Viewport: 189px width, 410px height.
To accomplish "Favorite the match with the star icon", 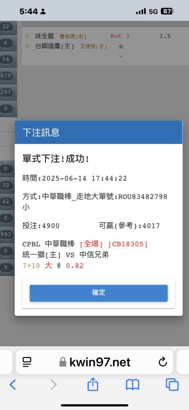I will click(121, 47).
